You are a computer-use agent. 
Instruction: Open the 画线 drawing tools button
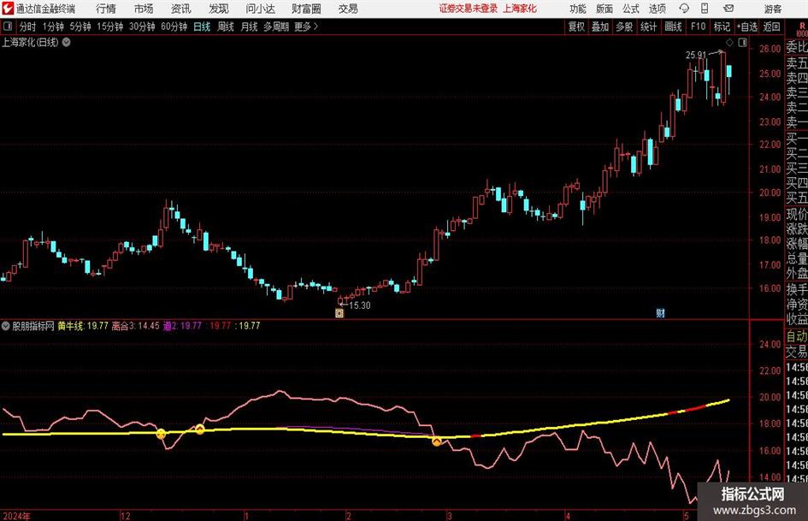673,27
